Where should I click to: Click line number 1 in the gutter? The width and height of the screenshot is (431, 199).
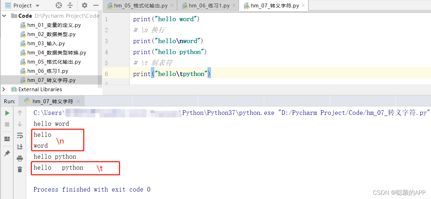pos(106,19)
